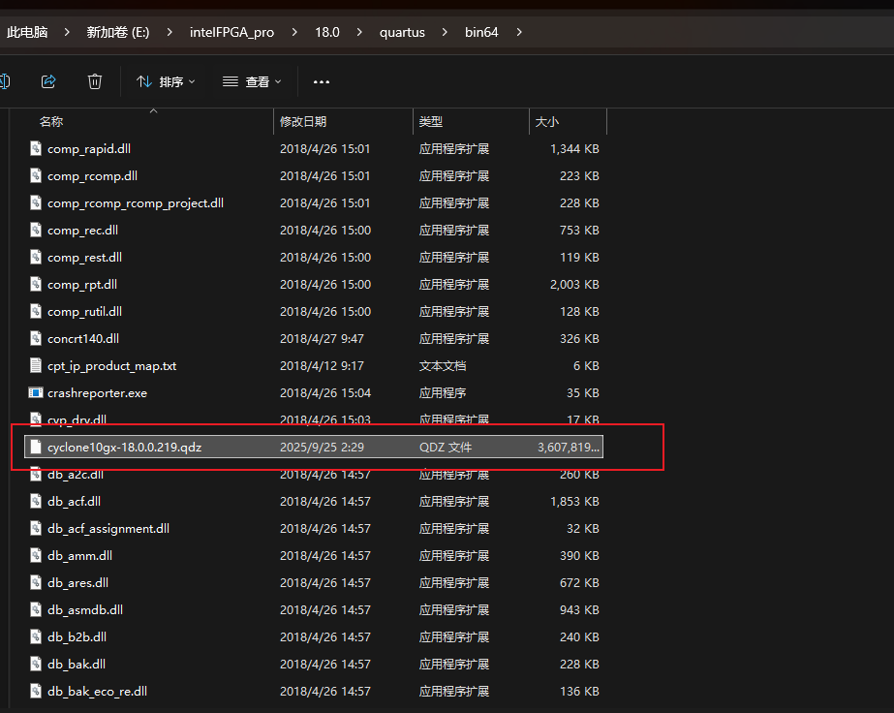Select cyclone10gx-18.0.0.219.qdz file icon
Image resolution: width=894 pixels, height=713 pixels.
[35, 447]
